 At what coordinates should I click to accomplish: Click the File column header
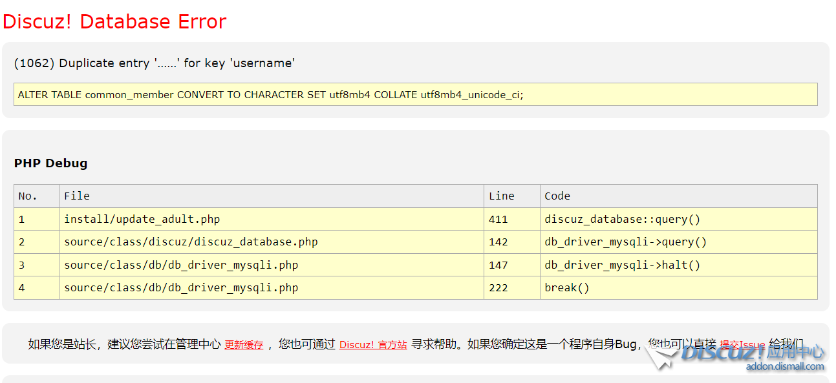click(x=77, y=196)
